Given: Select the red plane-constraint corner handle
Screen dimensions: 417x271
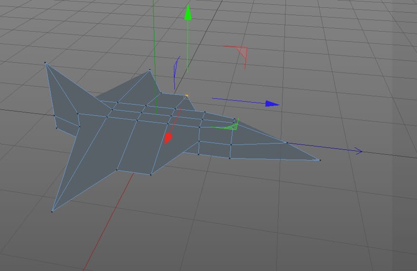Looking at the screenshot, I should (243, 52).
